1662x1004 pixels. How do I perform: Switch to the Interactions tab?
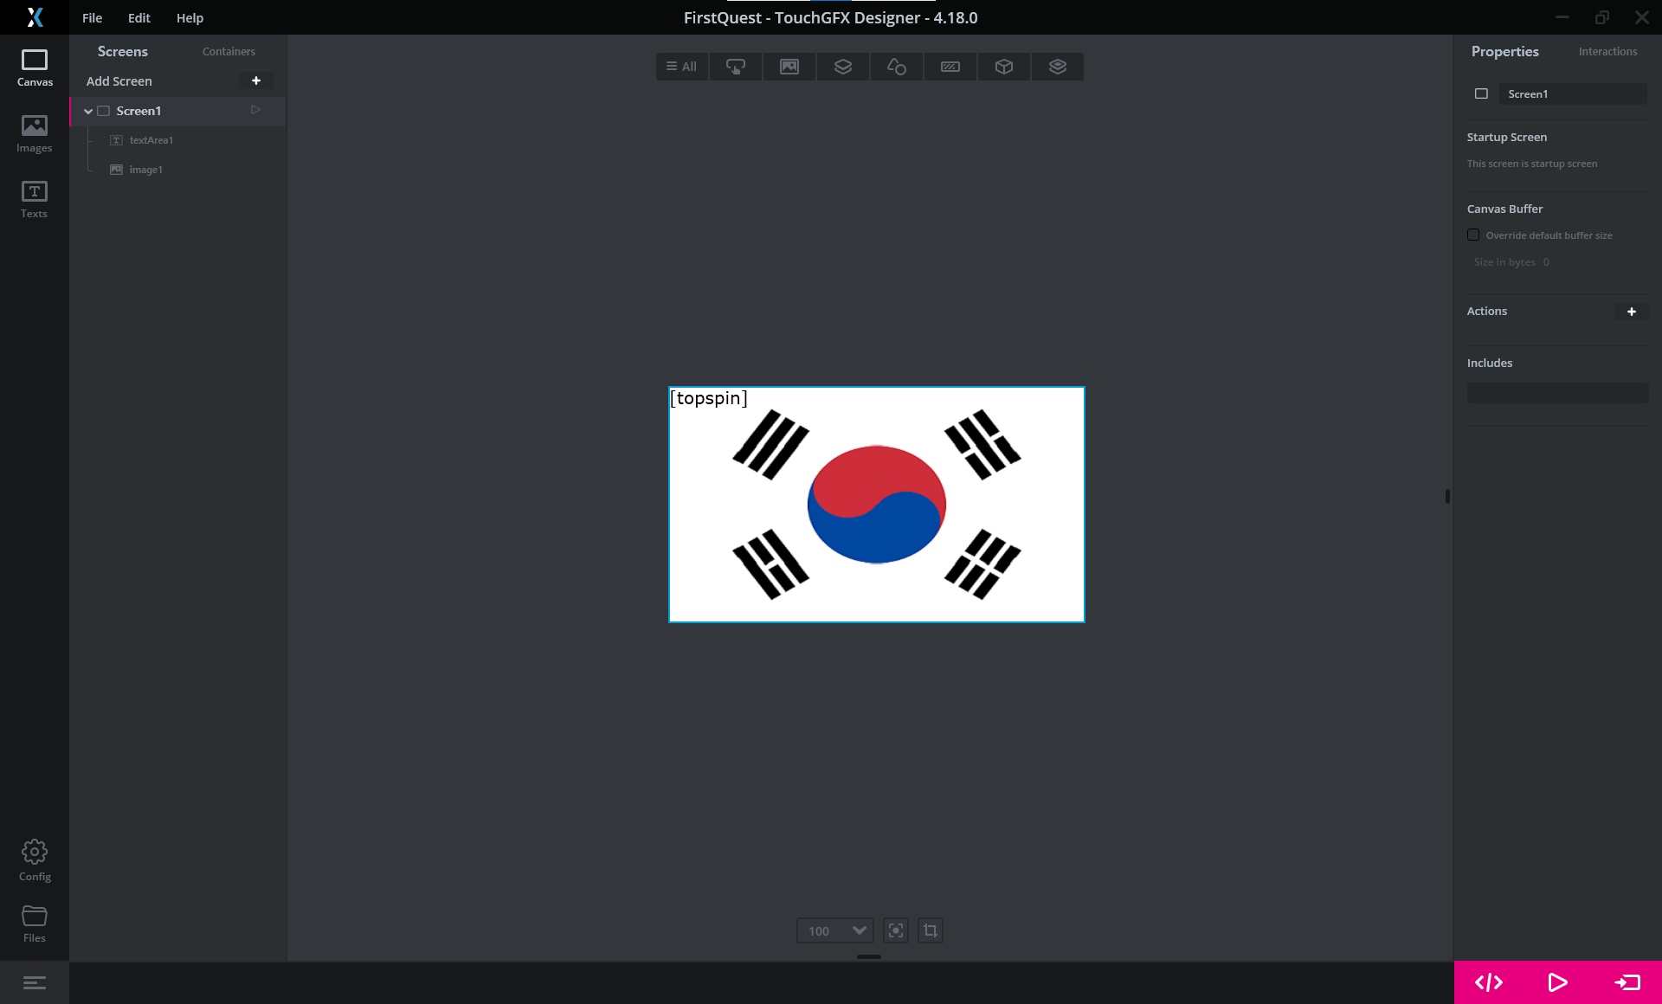(1607, 51)
